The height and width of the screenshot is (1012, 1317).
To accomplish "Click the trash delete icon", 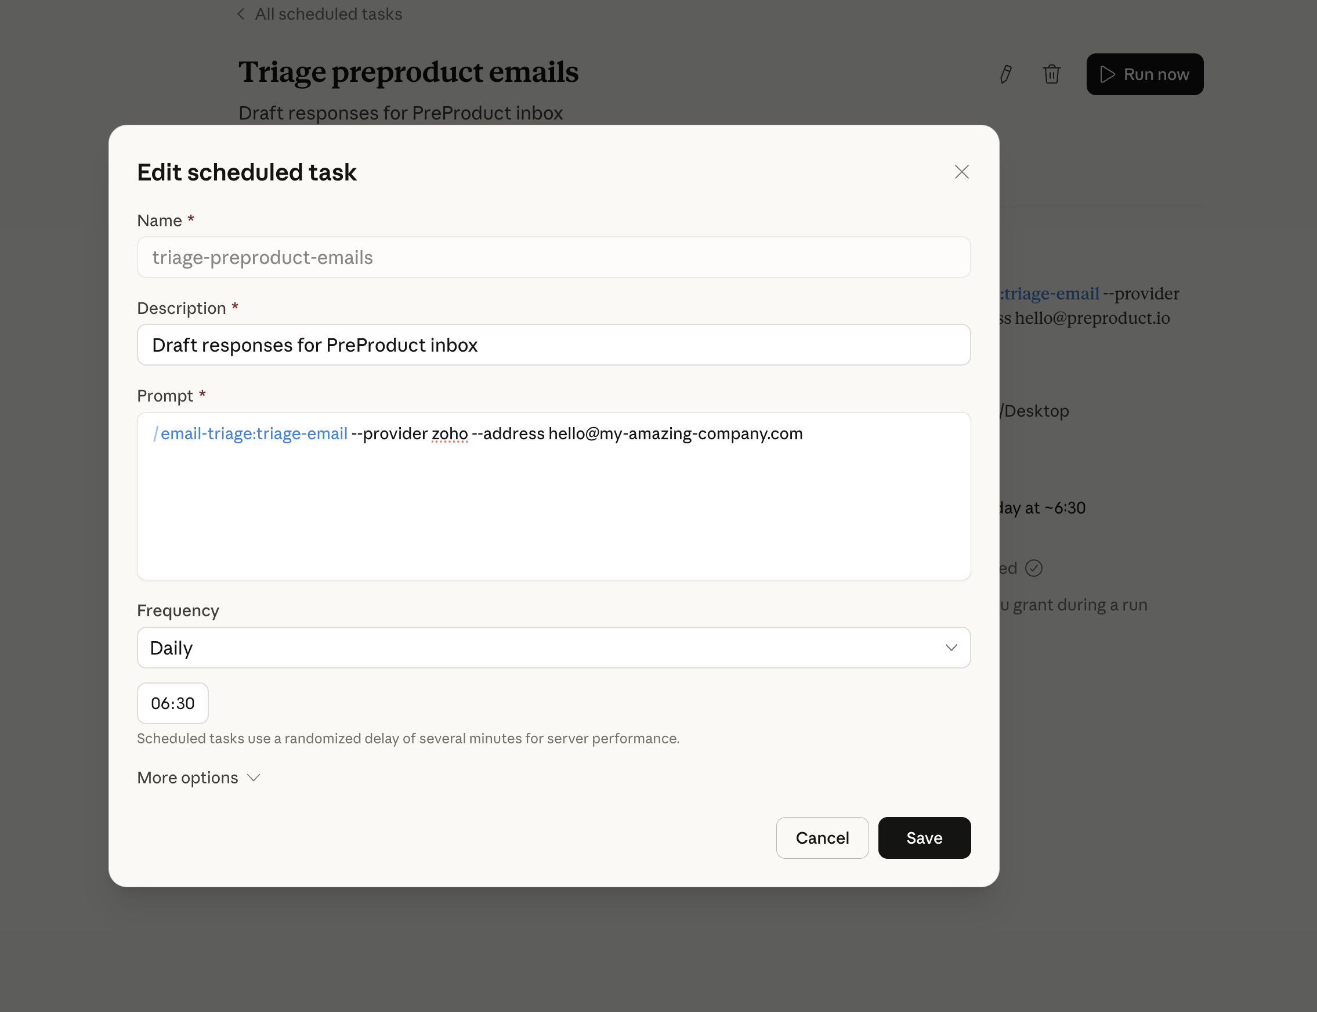I will click(1051, 74).
